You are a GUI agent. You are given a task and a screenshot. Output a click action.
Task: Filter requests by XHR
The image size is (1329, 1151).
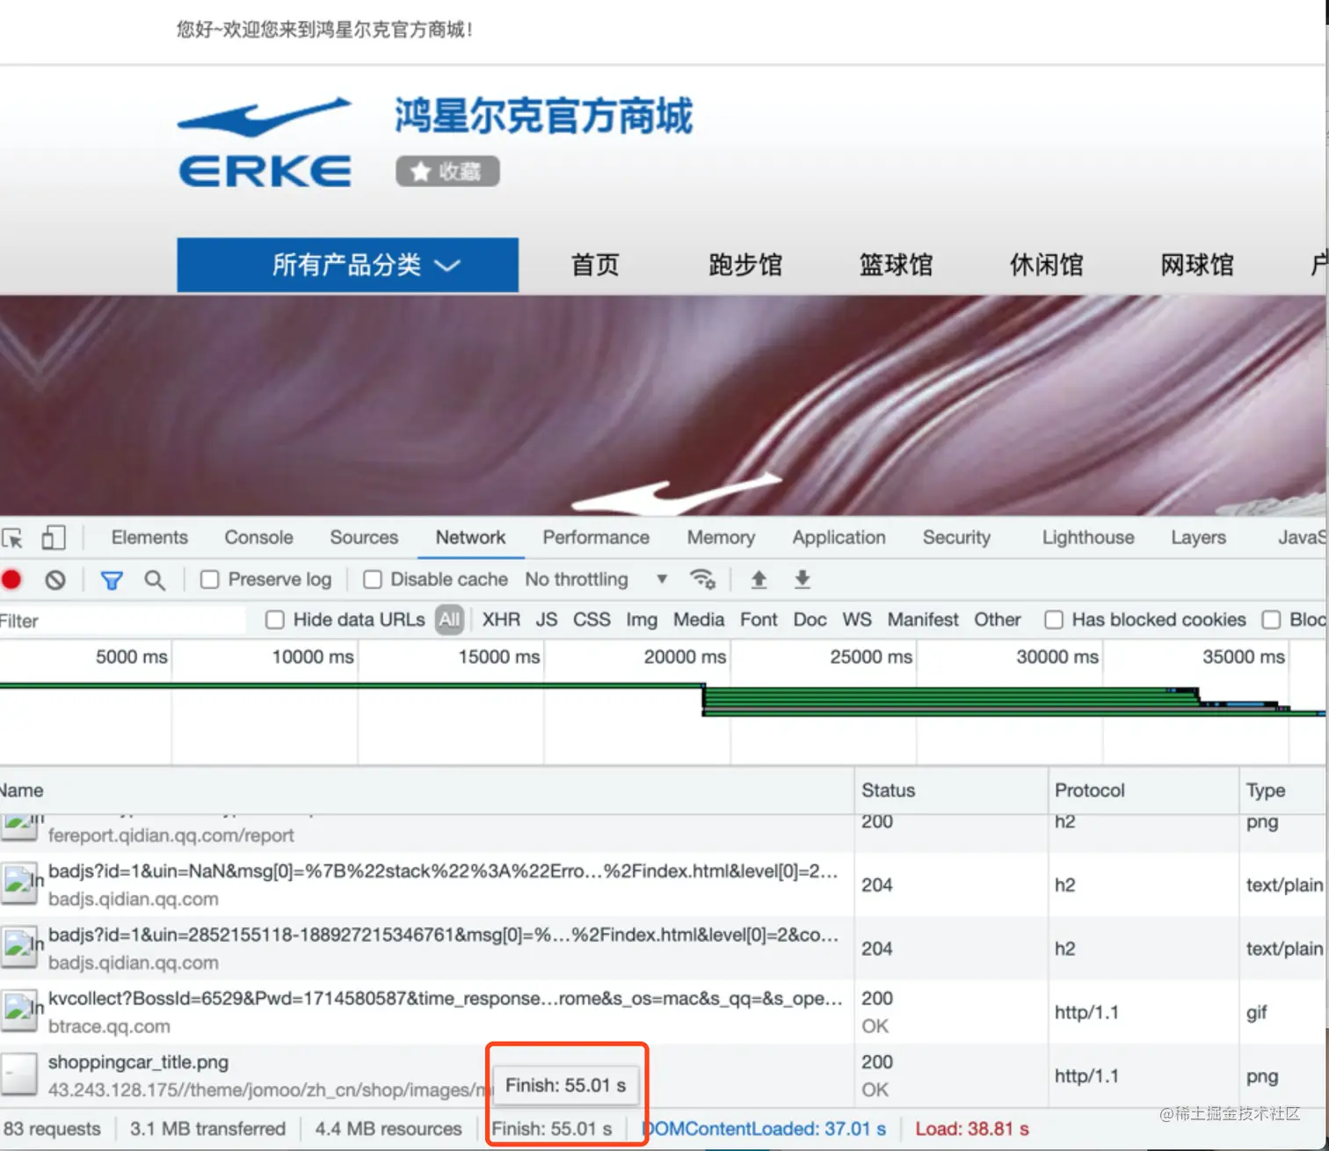tap(501, 620)
